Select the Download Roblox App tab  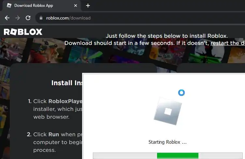tap(42, 6)
